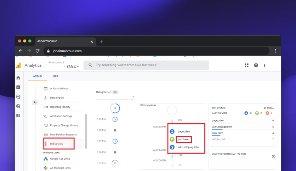Click to pause the seconds stream
Image resolution: width=296 pixels, height=171 pixels.
click(148, 105)
